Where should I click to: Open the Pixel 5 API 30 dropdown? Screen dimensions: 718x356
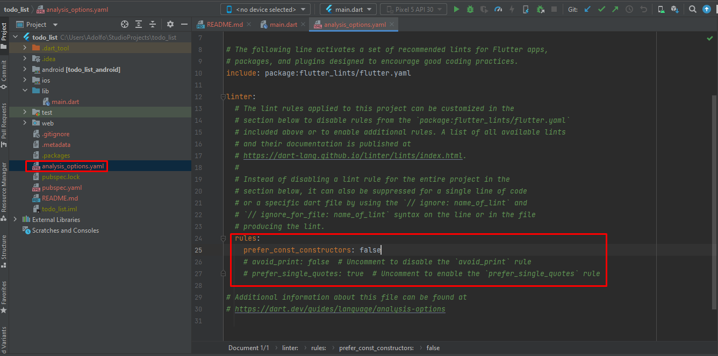click(x=413, y=9)
